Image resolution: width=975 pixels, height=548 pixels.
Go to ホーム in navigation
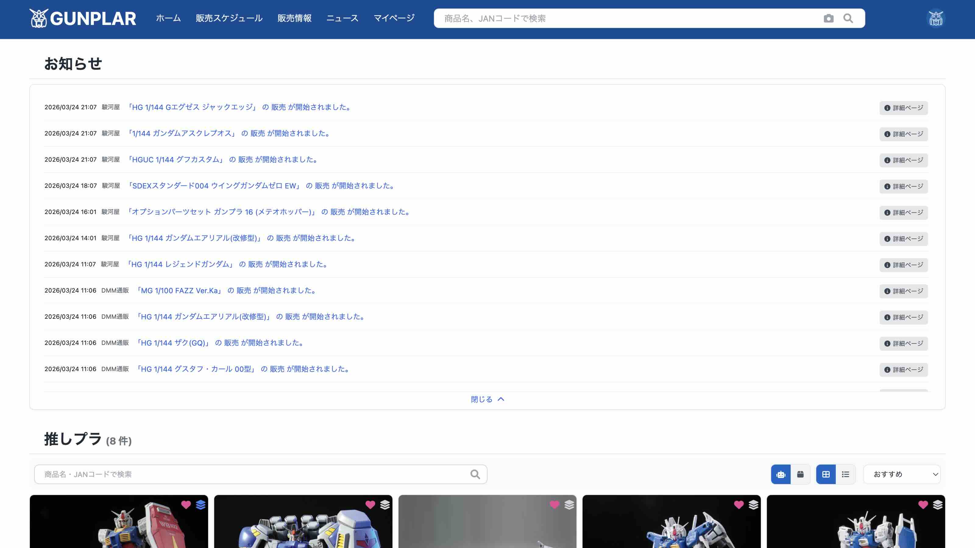tap(168, 18)
